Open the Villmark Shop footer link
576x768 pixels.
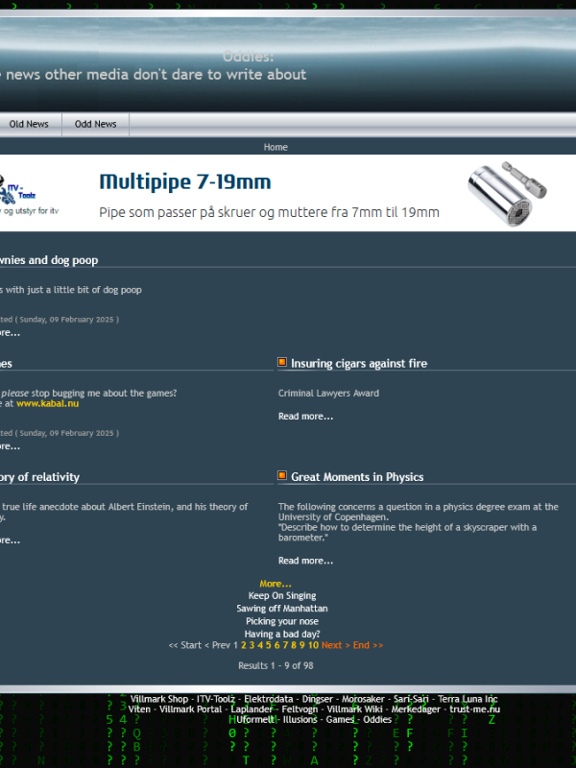coord(159,699)
